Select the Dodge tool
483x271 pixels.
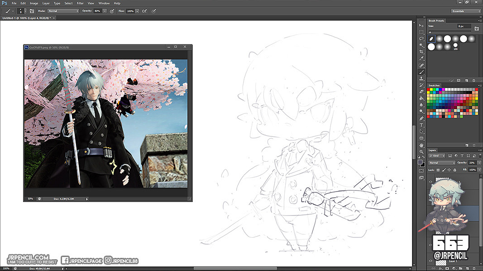tap(421, 111)
